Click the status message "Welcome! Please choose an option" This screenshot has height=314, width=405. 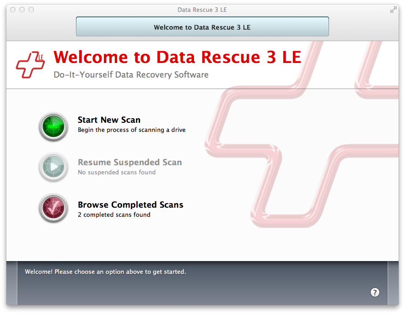105,272
